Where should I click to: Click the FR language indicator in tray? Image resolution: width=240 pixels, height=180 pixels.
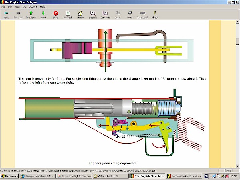tap(206, 176)
